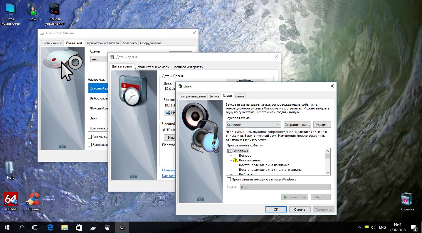Viewport: 422px width, 233px height.
Task: Open the Время по Интернету tab
Action: [x=188, y=67]
